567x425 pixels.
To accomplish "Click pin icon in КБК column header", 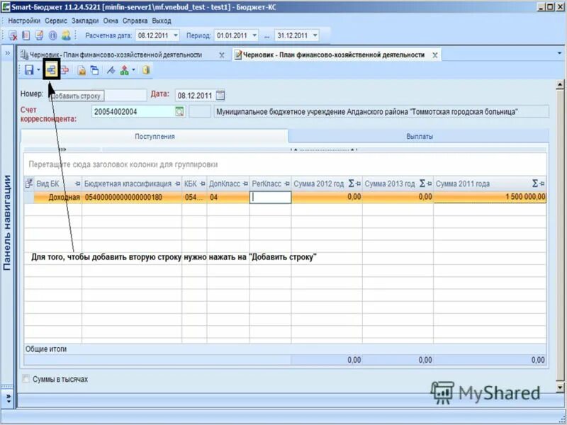I will (x=203, y=184).
